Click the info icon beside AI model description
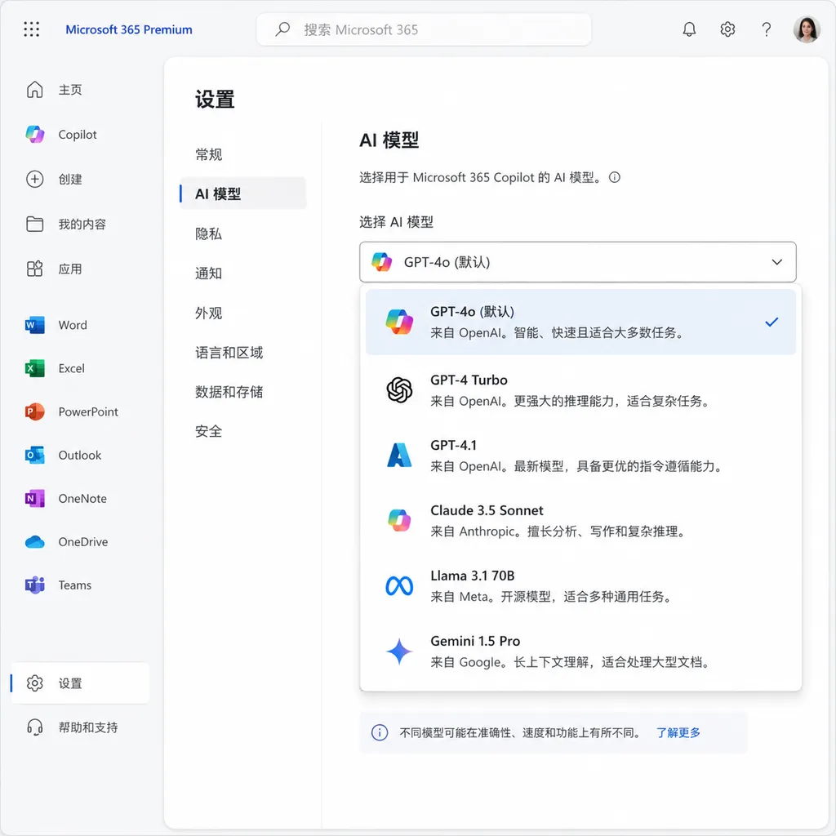The height and width of the screenshot is (836, 836). 614,177
